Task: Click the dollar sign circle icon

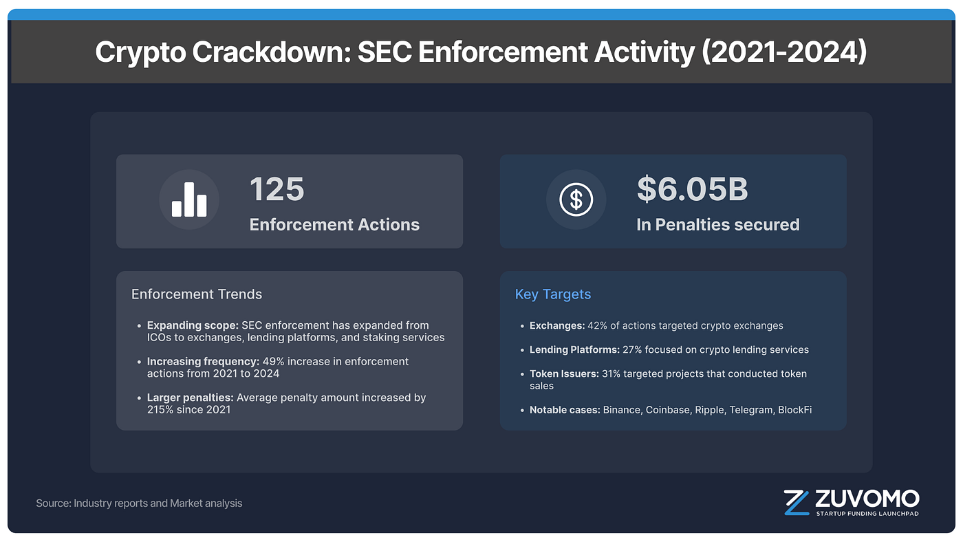Action: coord(576,200)
